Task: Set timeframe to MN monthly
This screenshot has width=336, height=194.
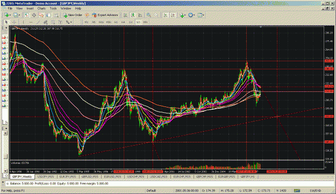Action: (x=145, y=22)
